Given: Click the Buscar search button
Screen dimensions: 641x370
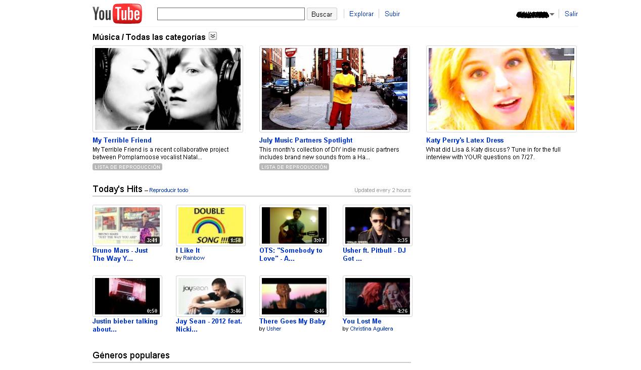Looking at the screenshot, I should coord(322,14).
